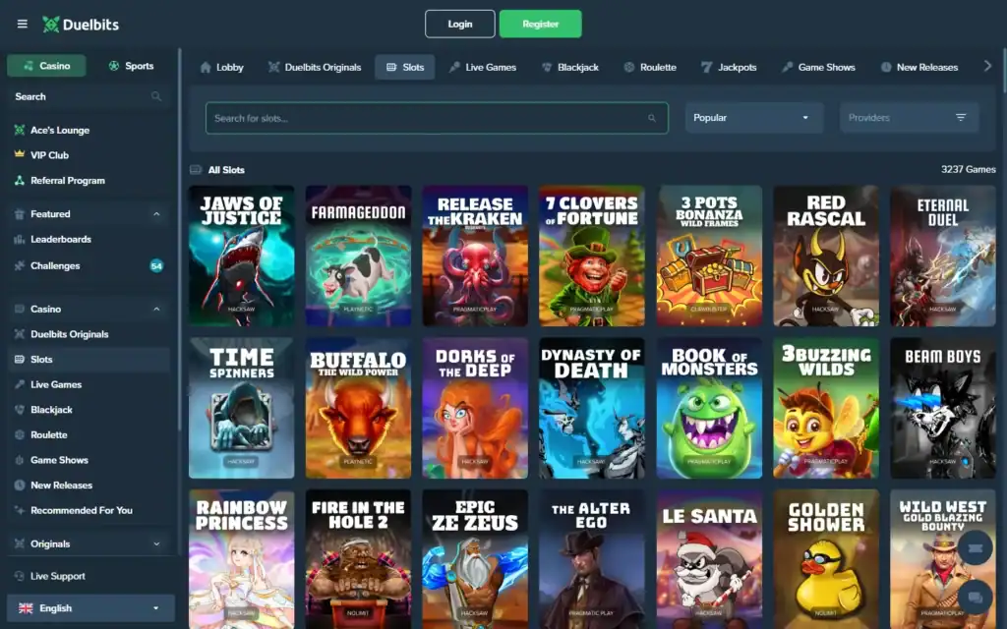Click the floating ticket round button
1007x629 pixels.
coord(975,547)
